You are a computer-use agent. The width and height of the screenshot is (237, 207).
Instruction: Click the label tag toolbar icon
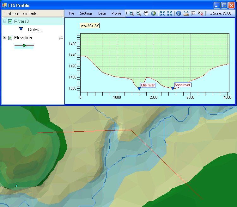point(193,13)
